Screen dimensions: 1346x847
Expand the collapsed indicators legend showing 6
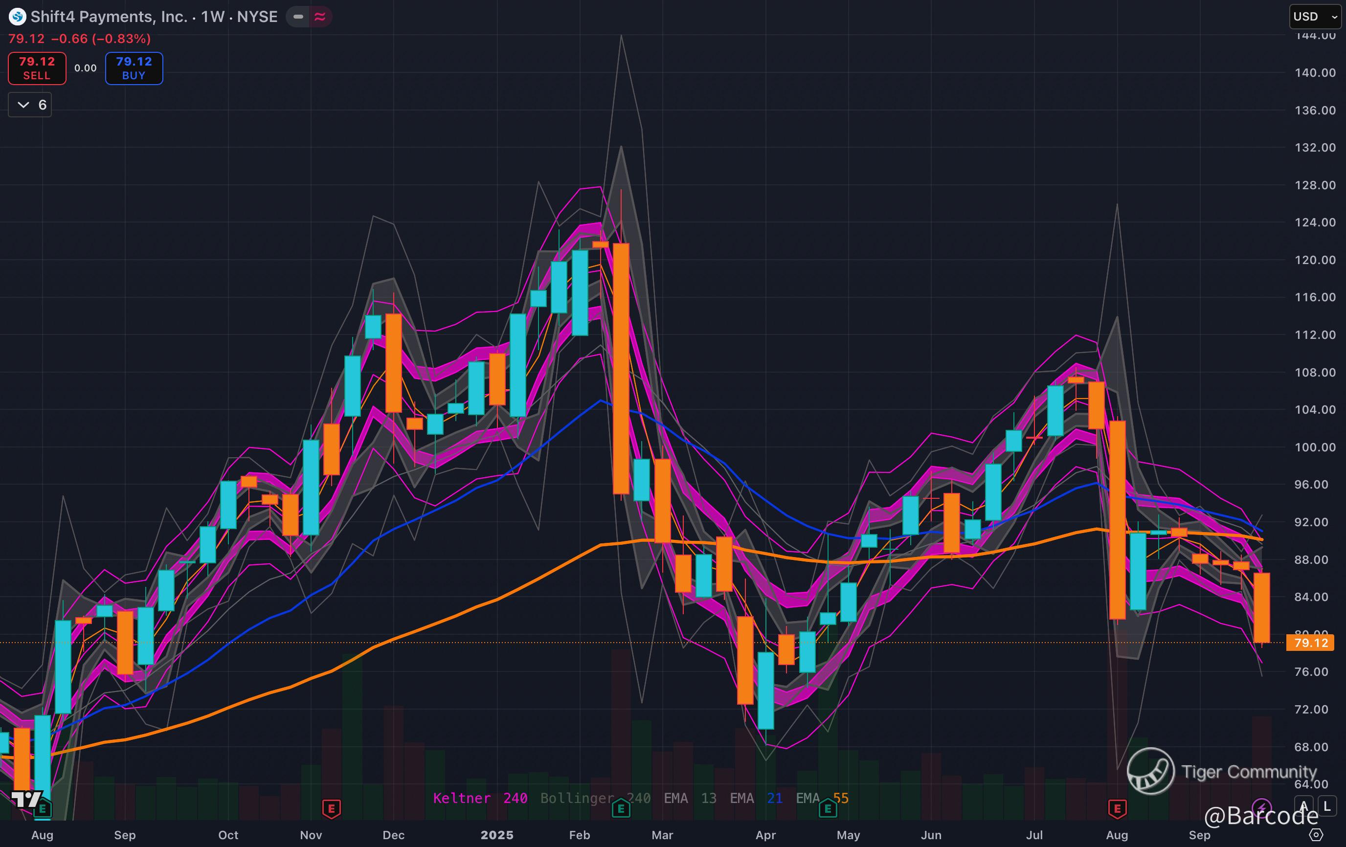(30, 105)
